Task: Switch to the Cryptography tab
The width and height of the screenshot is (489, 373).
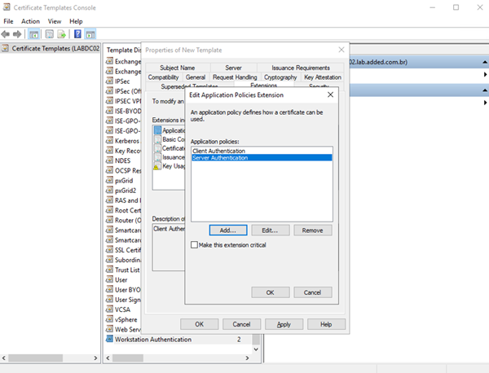Action: (280, 77)
